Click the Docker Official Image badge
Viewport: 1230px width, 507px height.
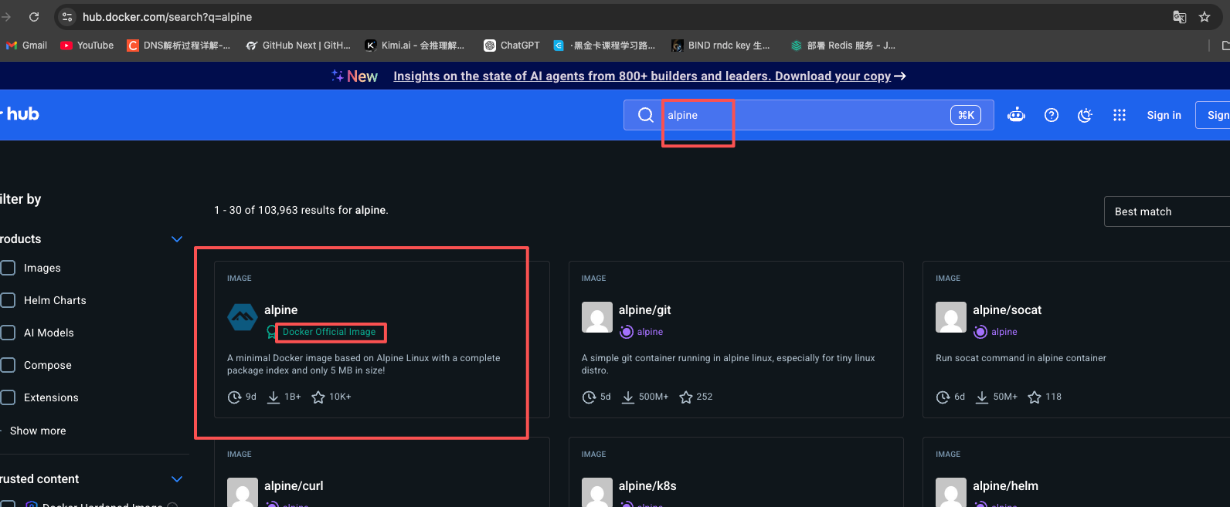click(x=329, y=332)
